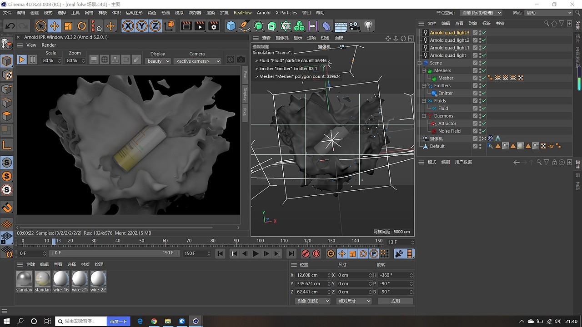This screenshot has width=582, height=327.
Task: Open the X-Particles menu
Action: coord(286,13)
